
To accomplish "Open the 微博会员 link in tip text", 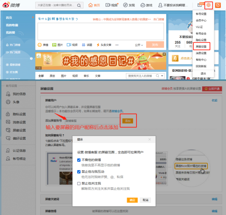I will point(117,111).
